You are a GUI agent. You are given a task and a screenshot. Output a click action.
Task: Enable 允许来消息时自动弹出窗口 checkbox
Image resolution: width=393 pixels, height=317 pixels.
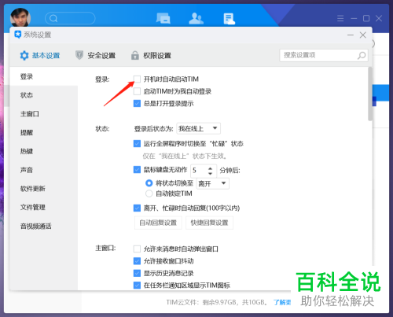[x=137, y=249]
